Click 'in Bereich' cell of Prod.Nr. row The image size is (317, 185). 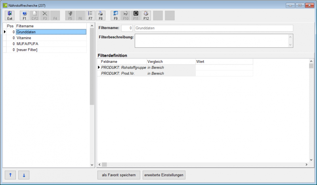171,74
